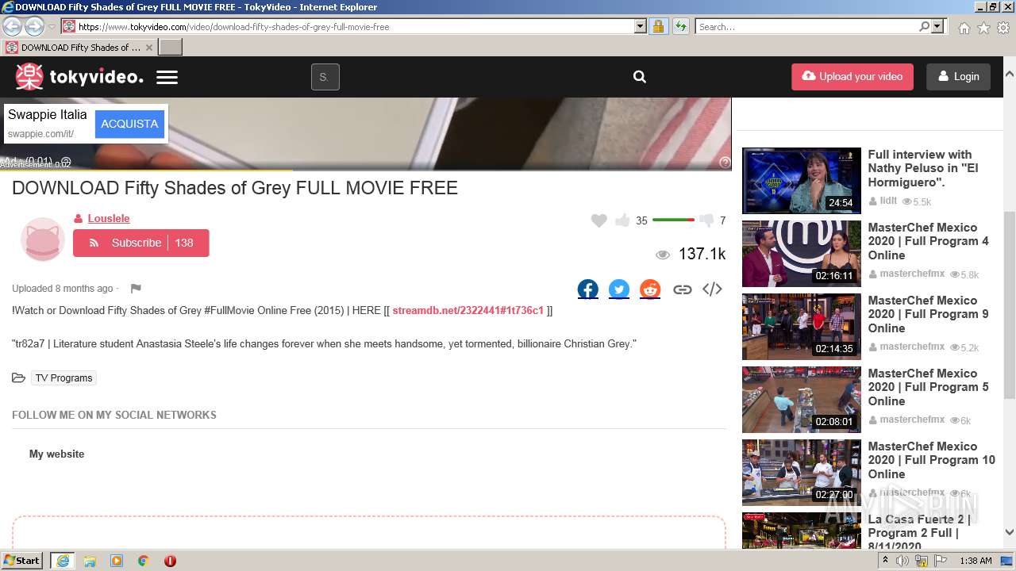
Task: Open MasterChef Mexico Program 4 video title
Action: 928,241
